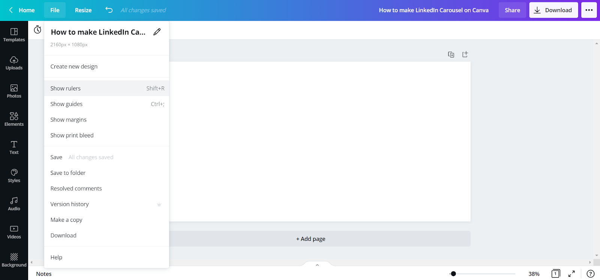This screenshot has width=600, height=280.
Task: Click the + Add page button
Action: point(311,239)
